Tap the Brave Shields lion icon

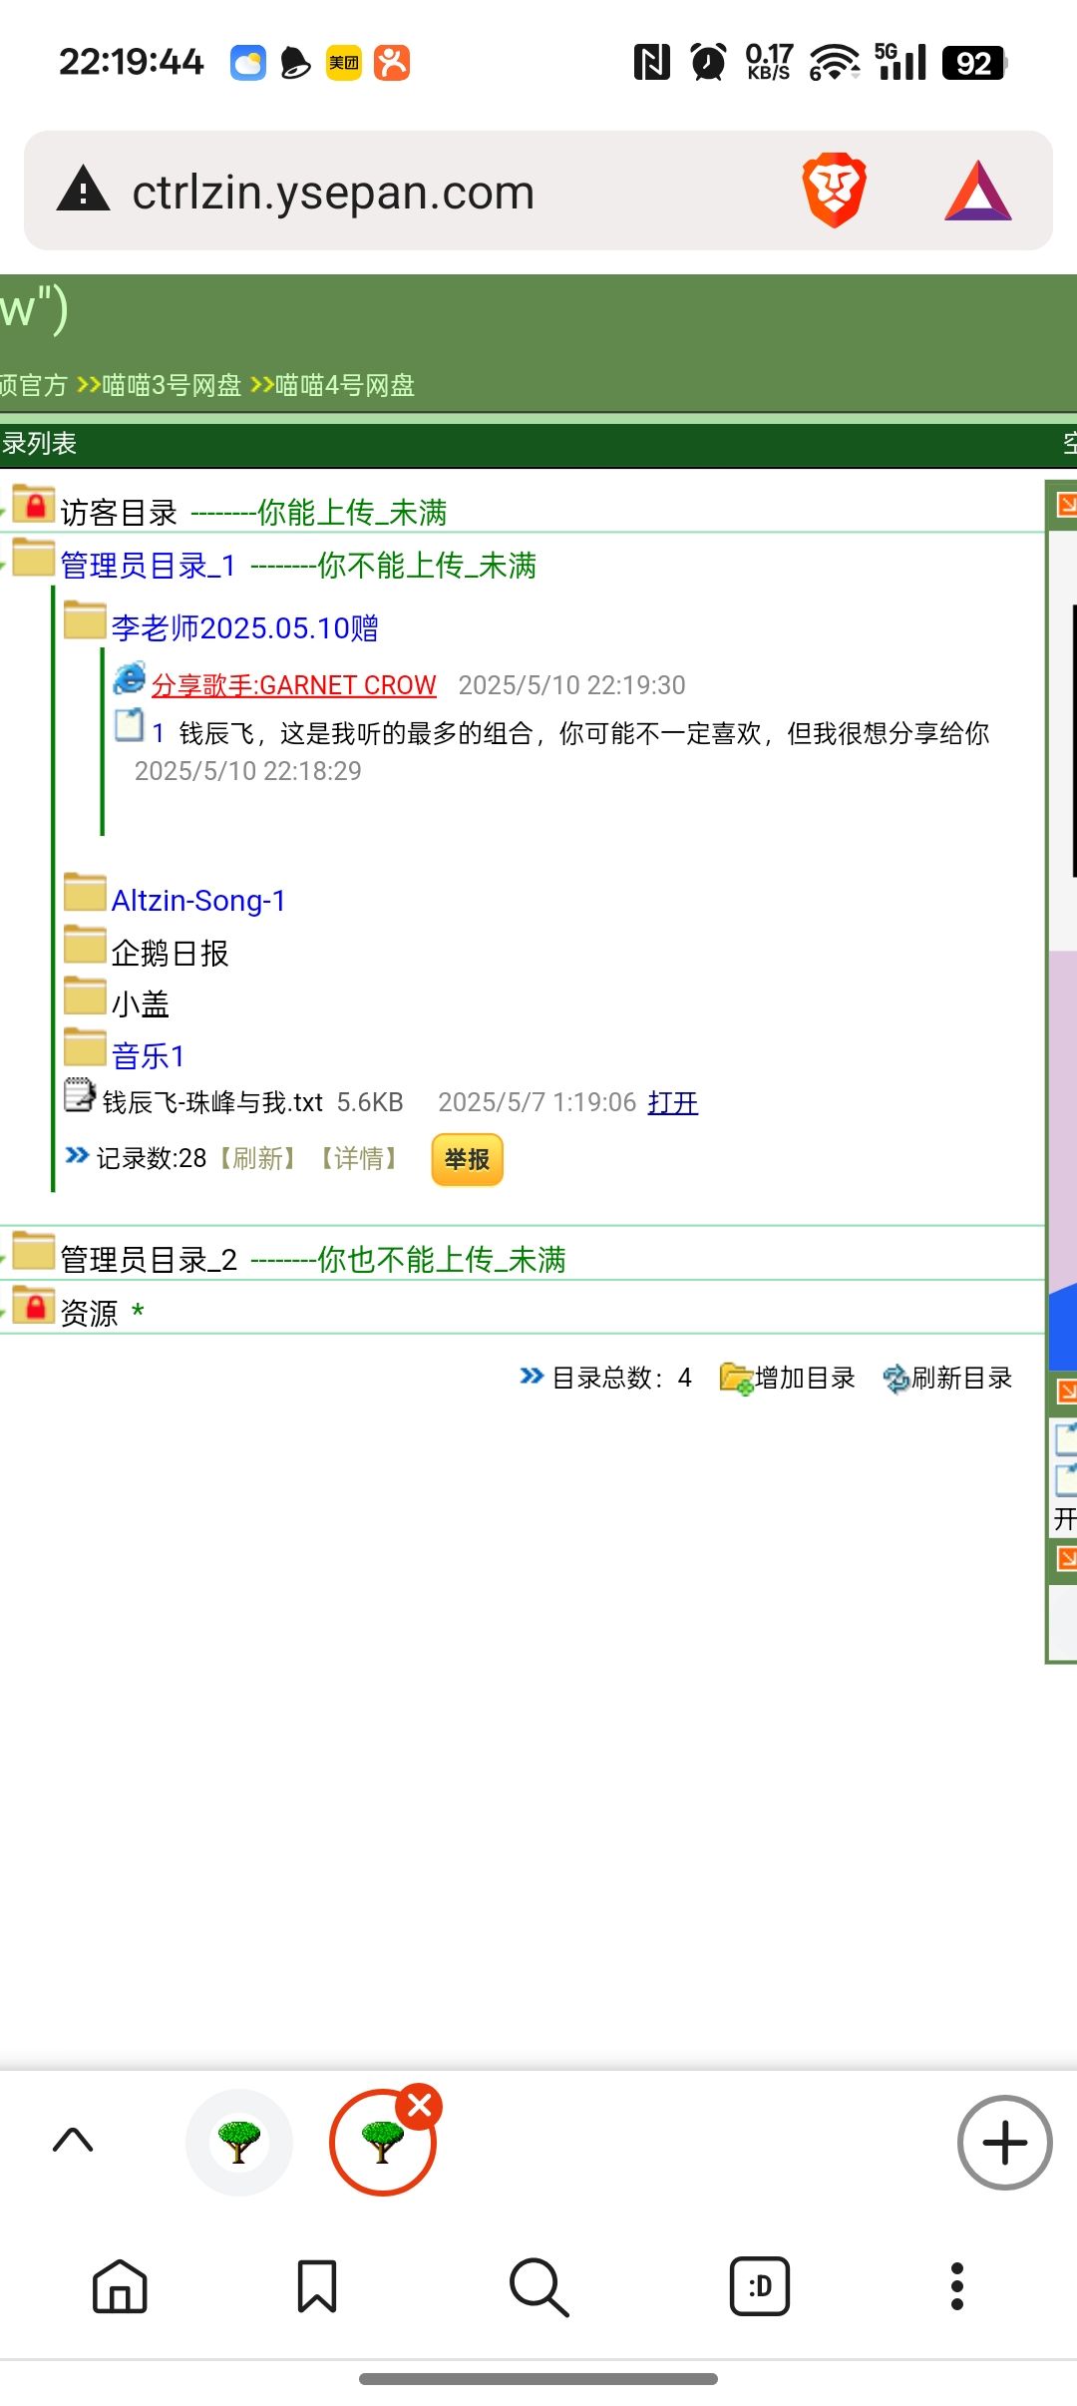point(834,191)
